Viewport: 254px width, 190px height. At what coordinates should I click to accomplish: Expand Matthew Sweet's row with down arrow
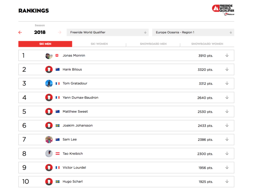pos(227,111)
